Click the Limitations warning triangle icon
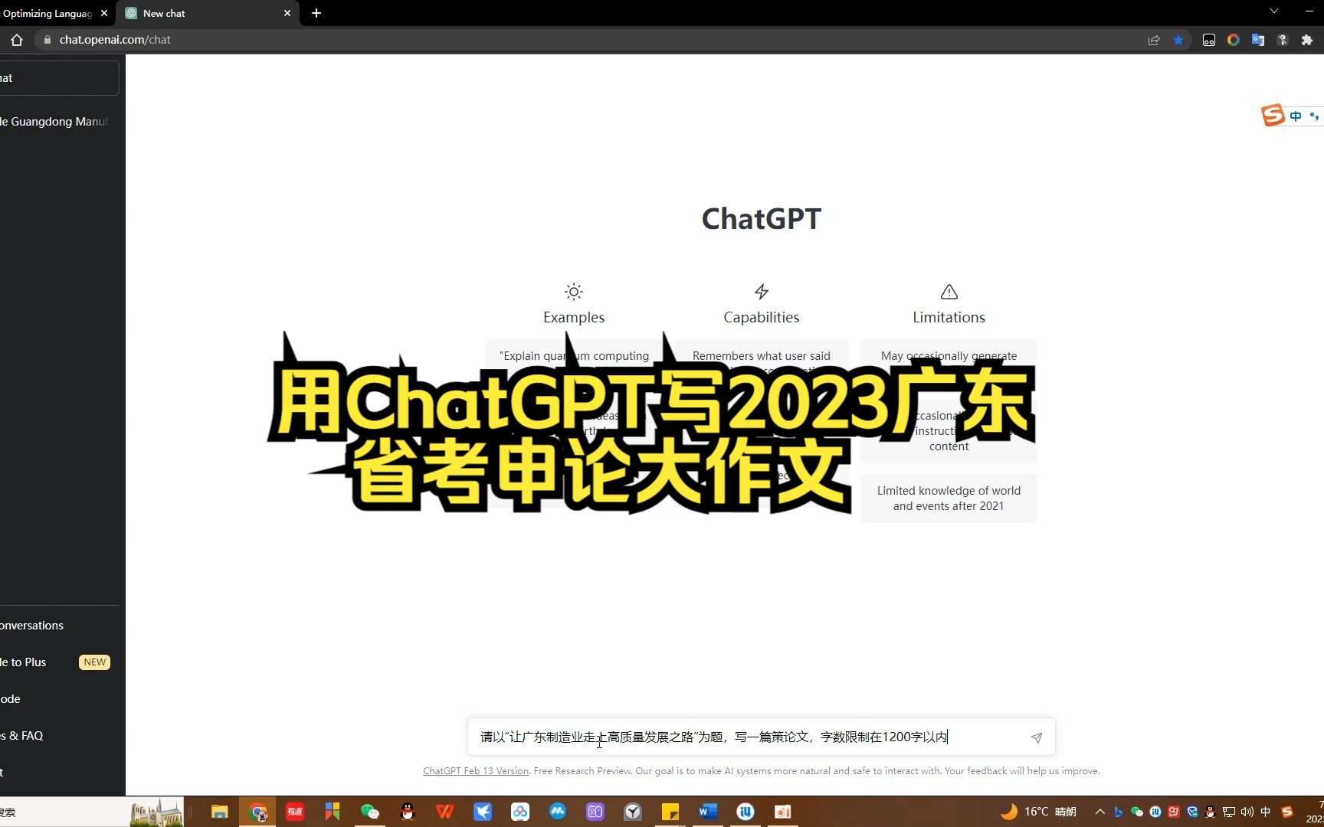The image size is (1324, 827). [949, 292]
